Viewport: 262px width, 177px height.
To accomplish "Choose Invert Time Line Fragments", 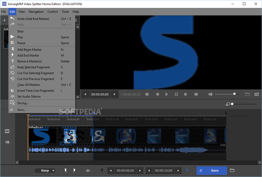I will [x=42, y=90].
